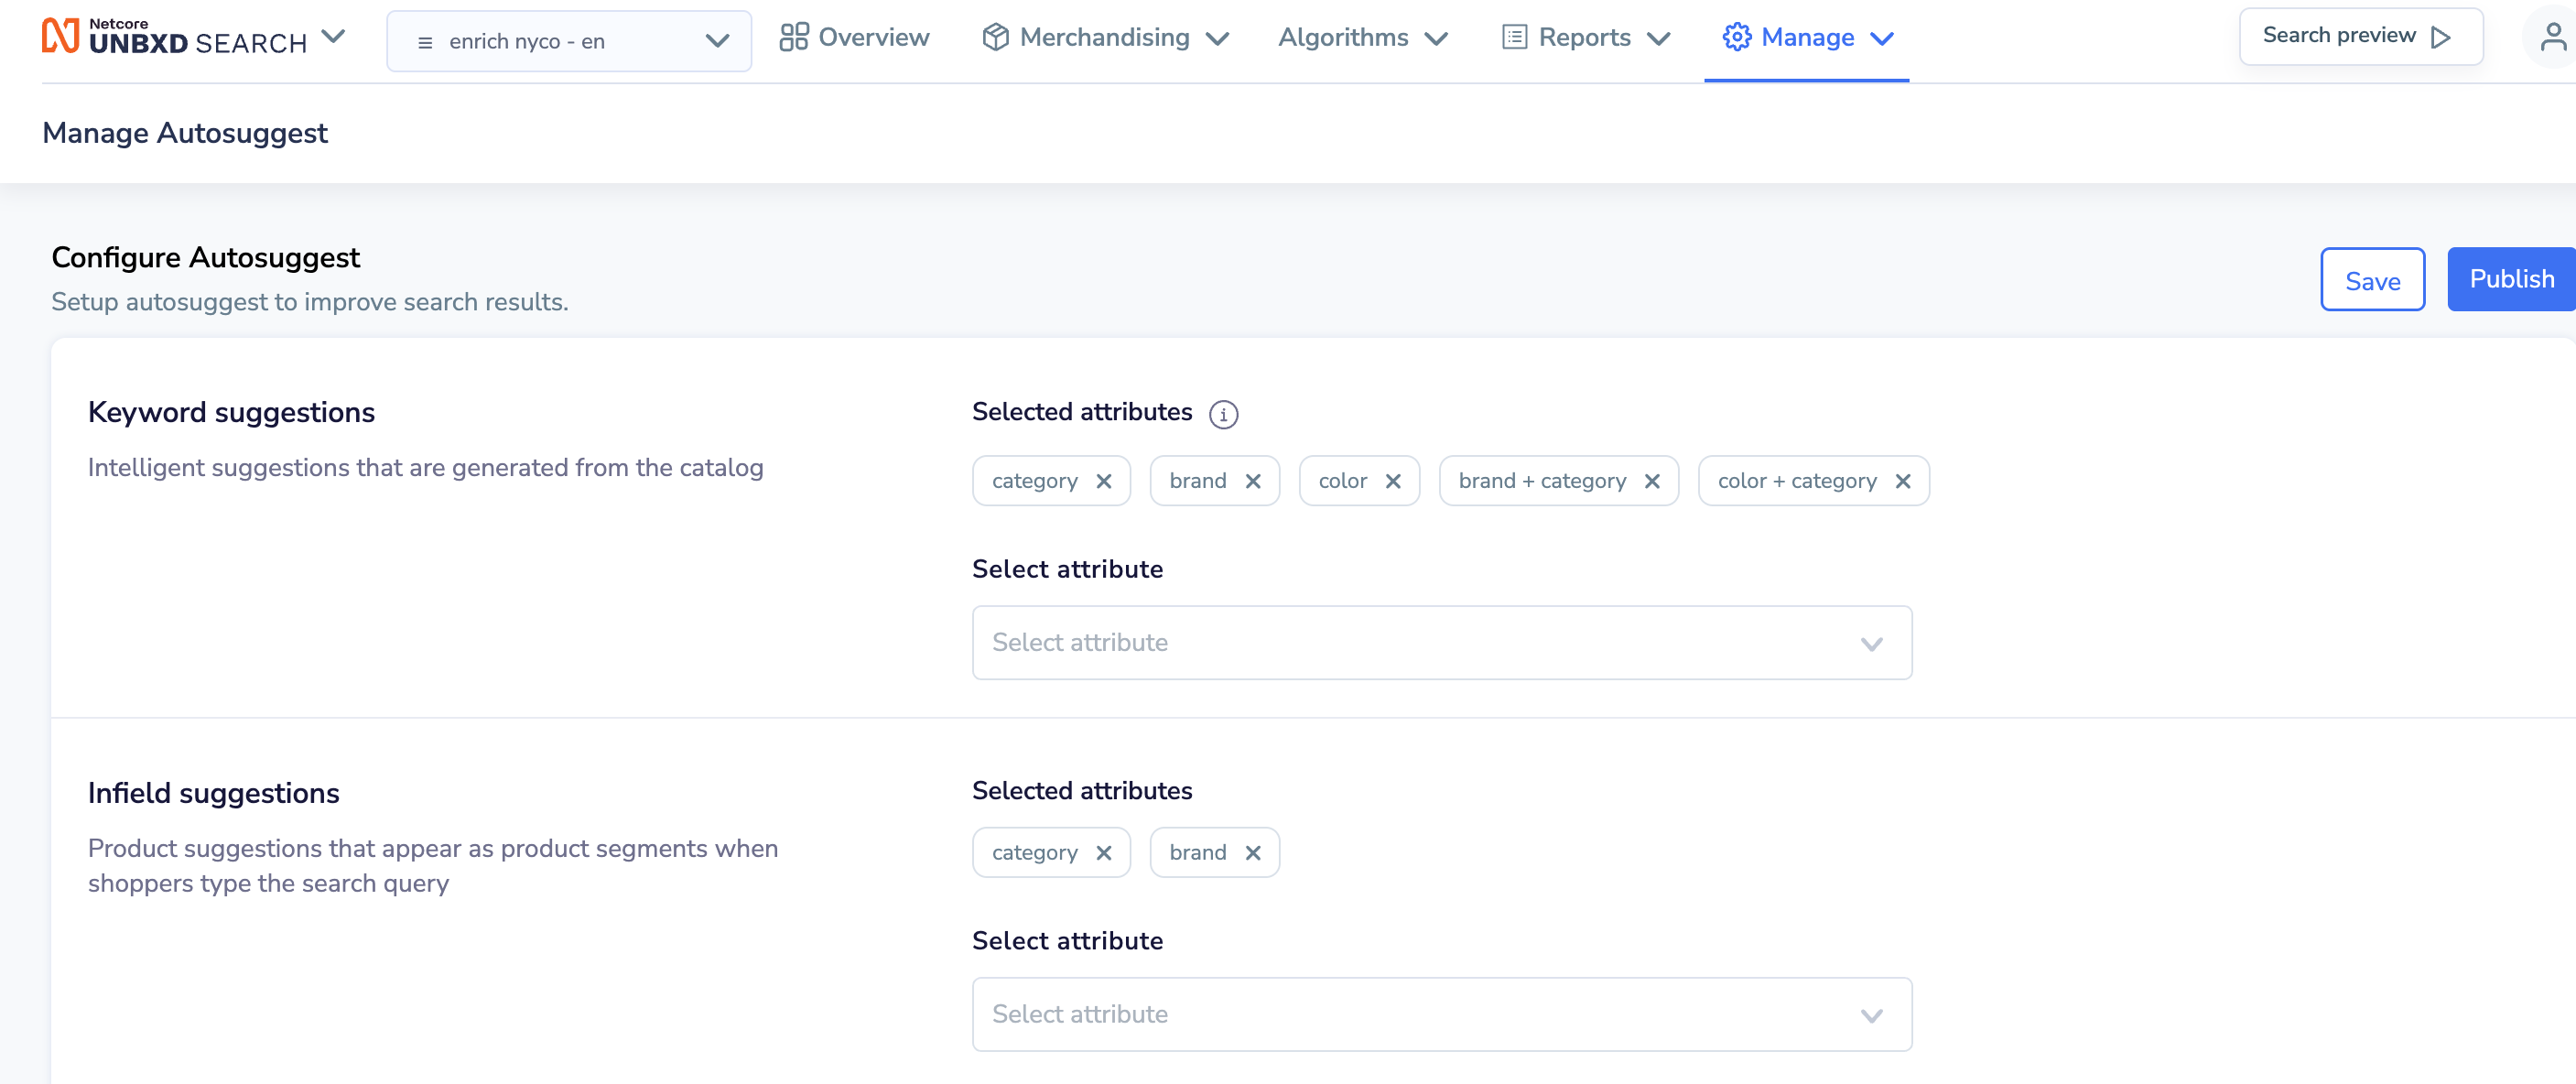Viewport: 2576px width, 1084px height.
Task: Open the Reports menu
Action: point(1586,38)
